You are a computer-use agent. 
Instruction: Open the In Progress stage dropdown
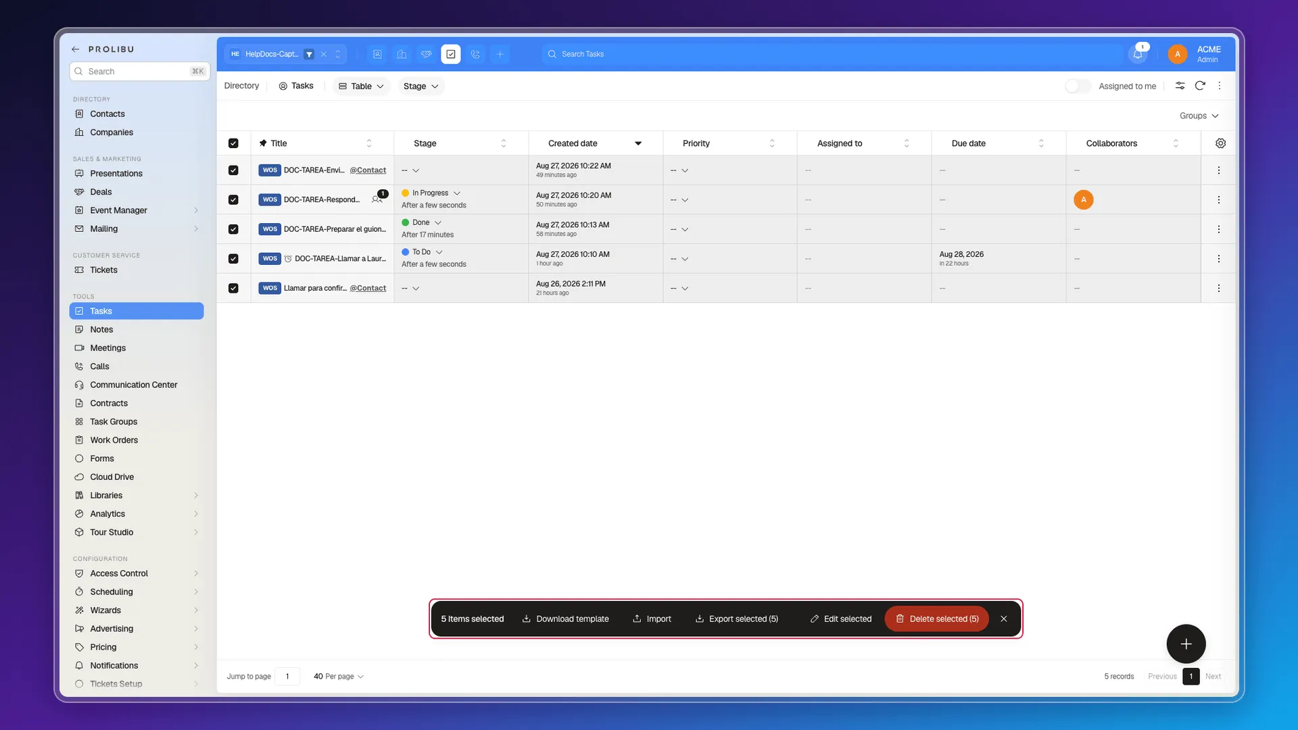click(431, 193)
